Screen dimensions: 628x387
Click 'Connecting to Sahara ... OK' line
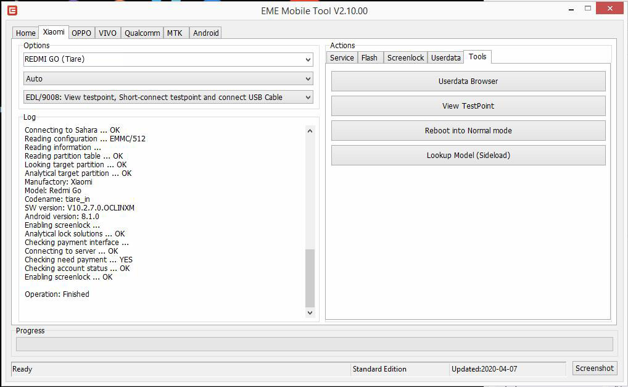tap(72, 130)
